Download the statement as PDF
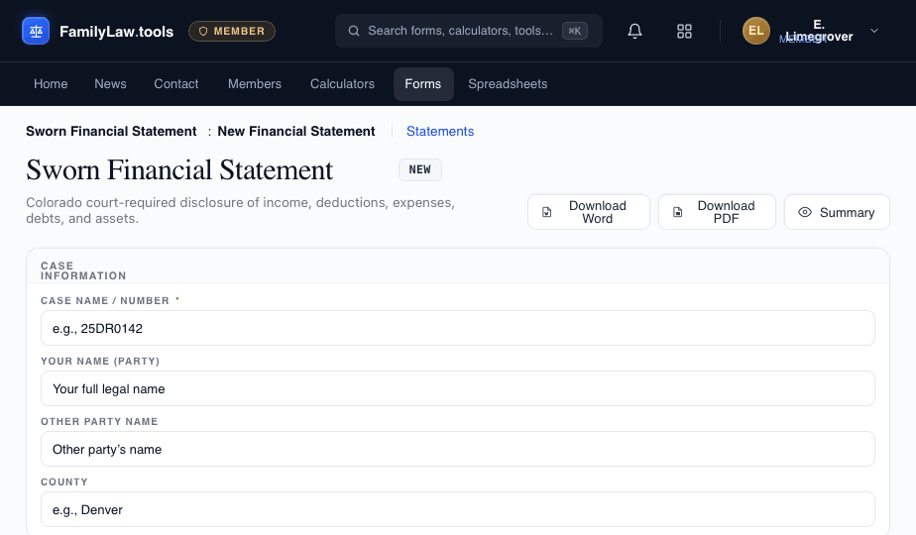This screenshot has width=916, height=535. click(717, 212)
